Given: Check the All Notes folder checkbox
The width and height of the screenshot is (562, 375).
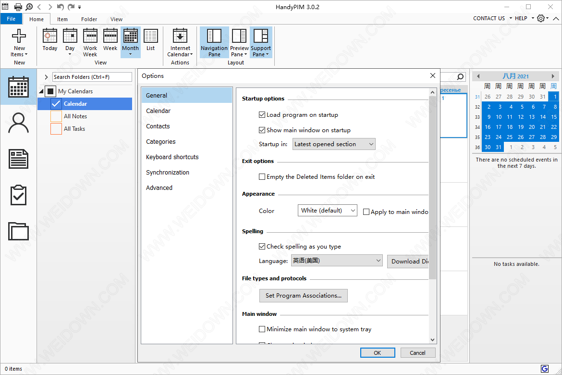Looking at the screenshot, I should tap(56, 116).
